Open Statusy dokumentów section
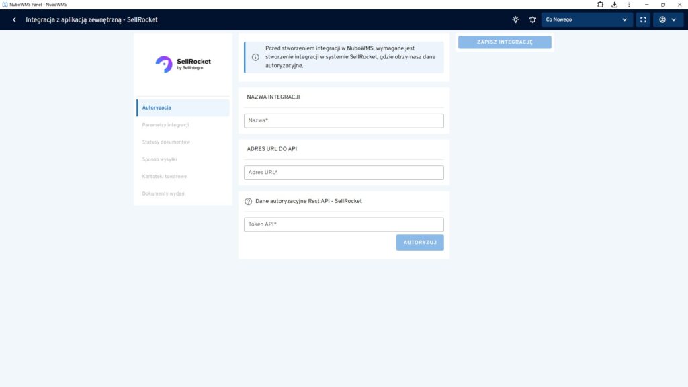Viewport: 688px width, 387px height. pos(166,142)
